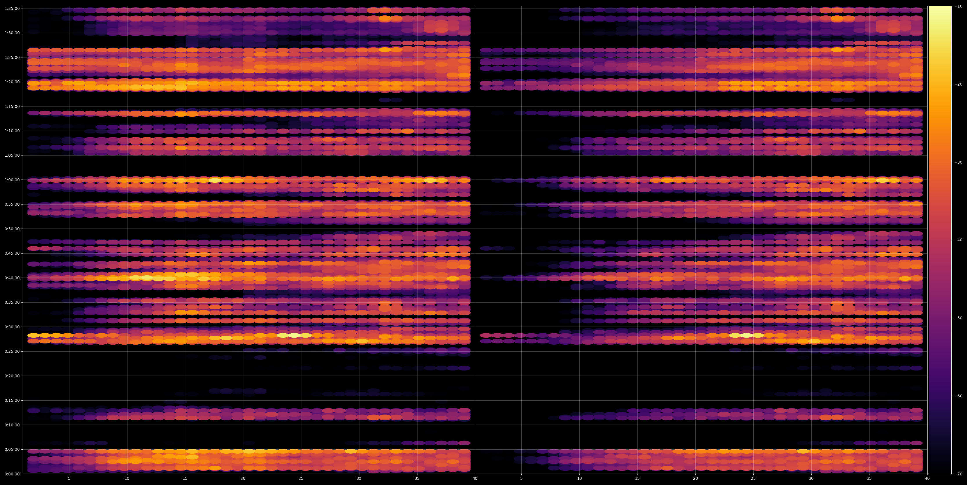Select the −20 colorbar scale label
Image resolution: width=967 pixels, height=485 pixels.
(958, 84)
